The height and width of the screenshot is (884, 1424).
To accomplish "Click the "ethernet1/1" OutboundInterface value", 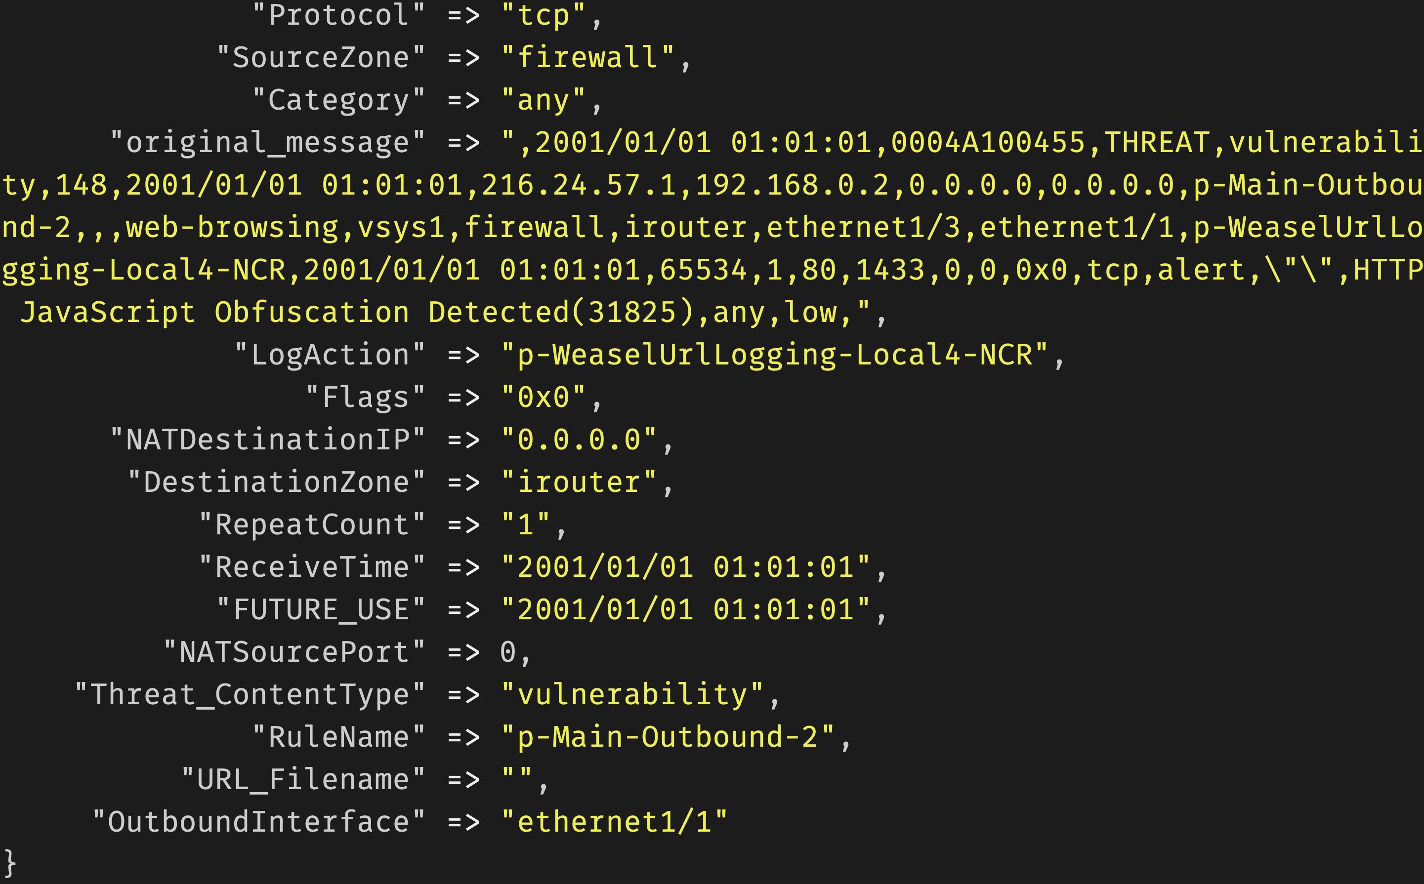I will coord(615,822).
